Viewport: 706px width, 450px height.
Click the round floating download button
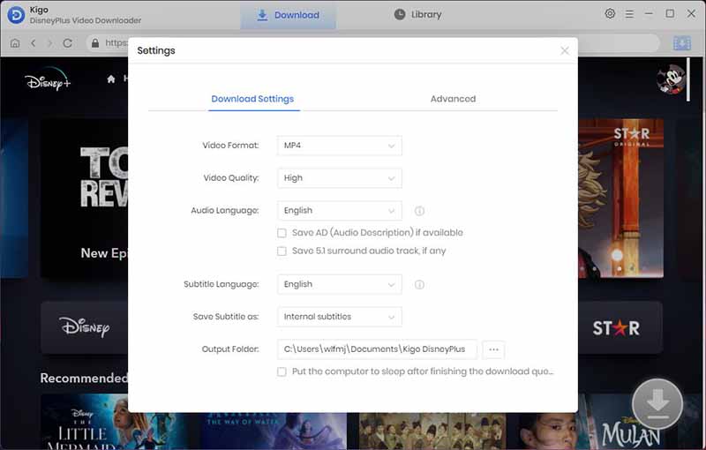click(657, 403)
